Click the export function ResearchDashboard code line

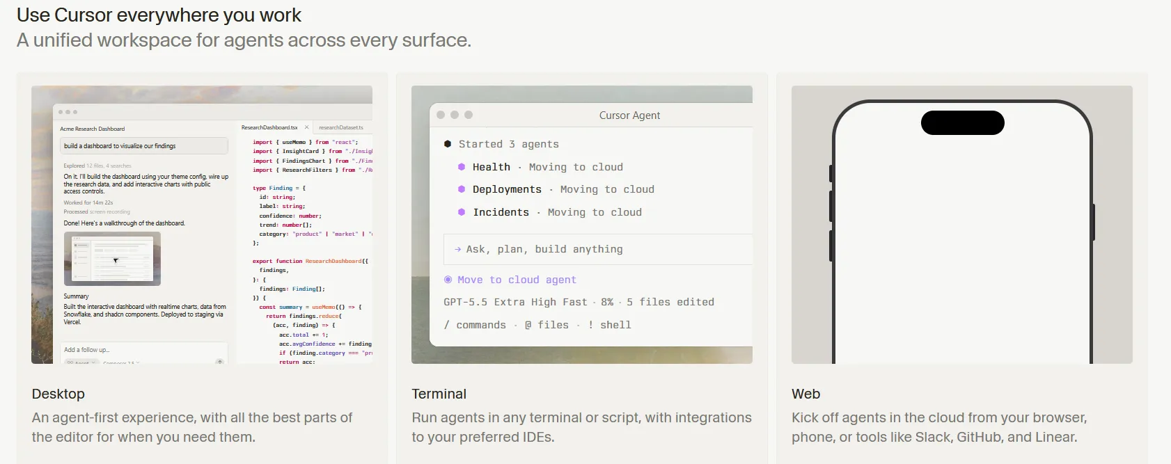point(311,261)
